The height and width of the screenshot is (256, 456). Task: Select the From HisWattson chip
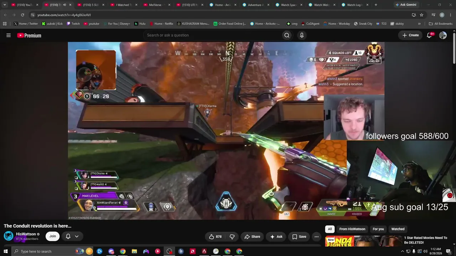352,229
